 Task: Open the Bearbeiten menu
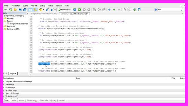pos(16,6)
